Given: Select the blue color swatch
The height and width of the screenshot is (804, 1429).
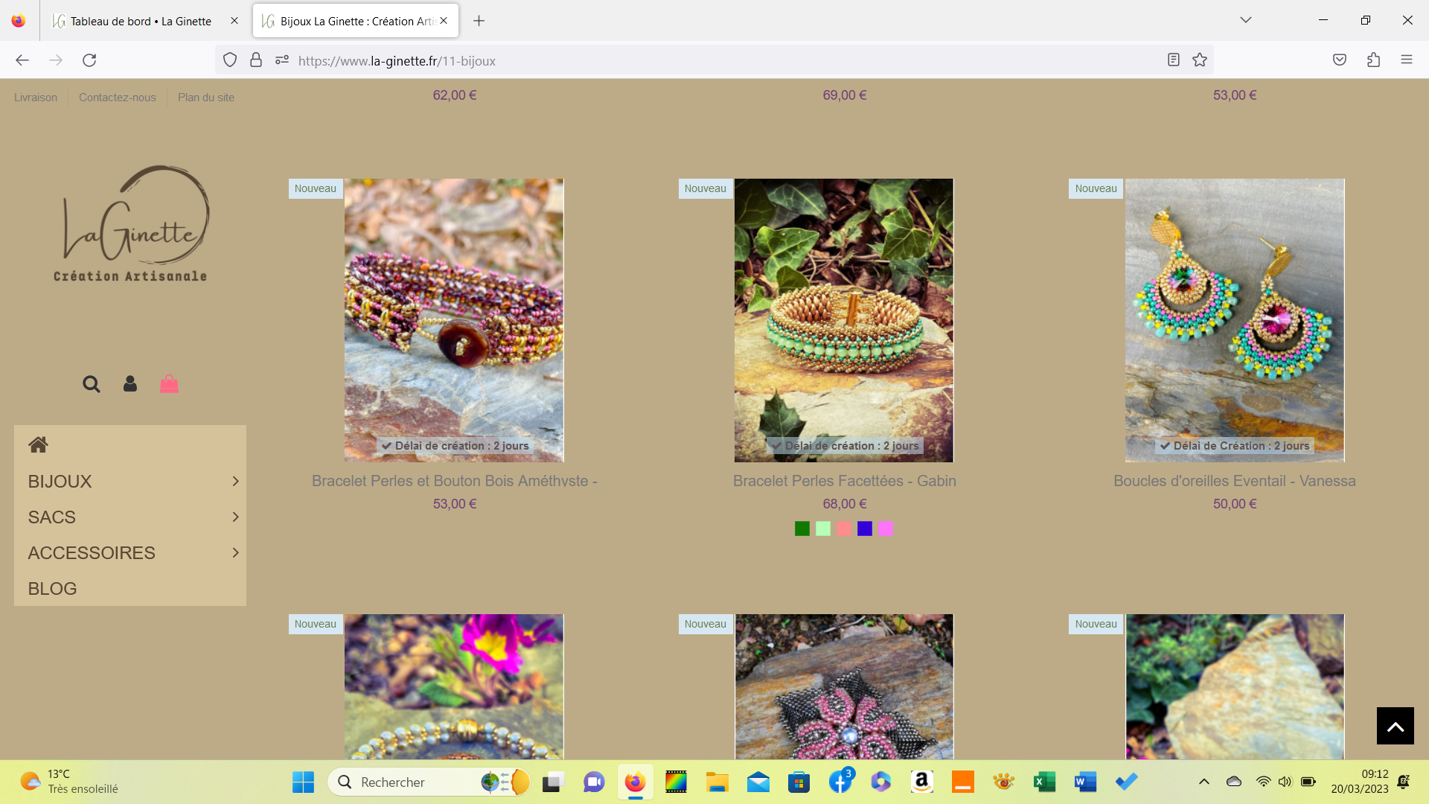Looking at the screenshot, I should point(865,529).
